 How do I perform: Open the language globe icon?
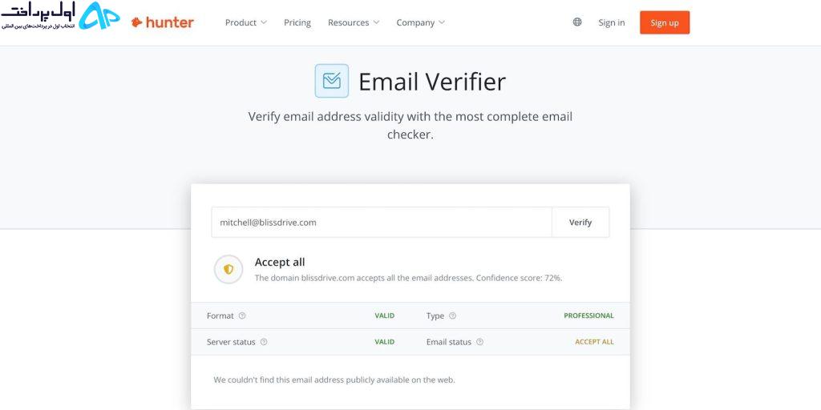577,22
